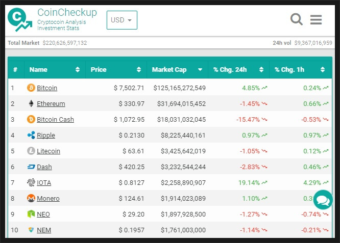Sort the table by Name column

coord(55,69)
